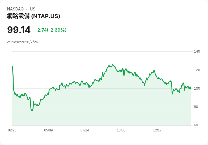Screen dimensions: 208x145
Task: Click the 100 price axis label
Action: pyautogui.click(x=197, y=88)
